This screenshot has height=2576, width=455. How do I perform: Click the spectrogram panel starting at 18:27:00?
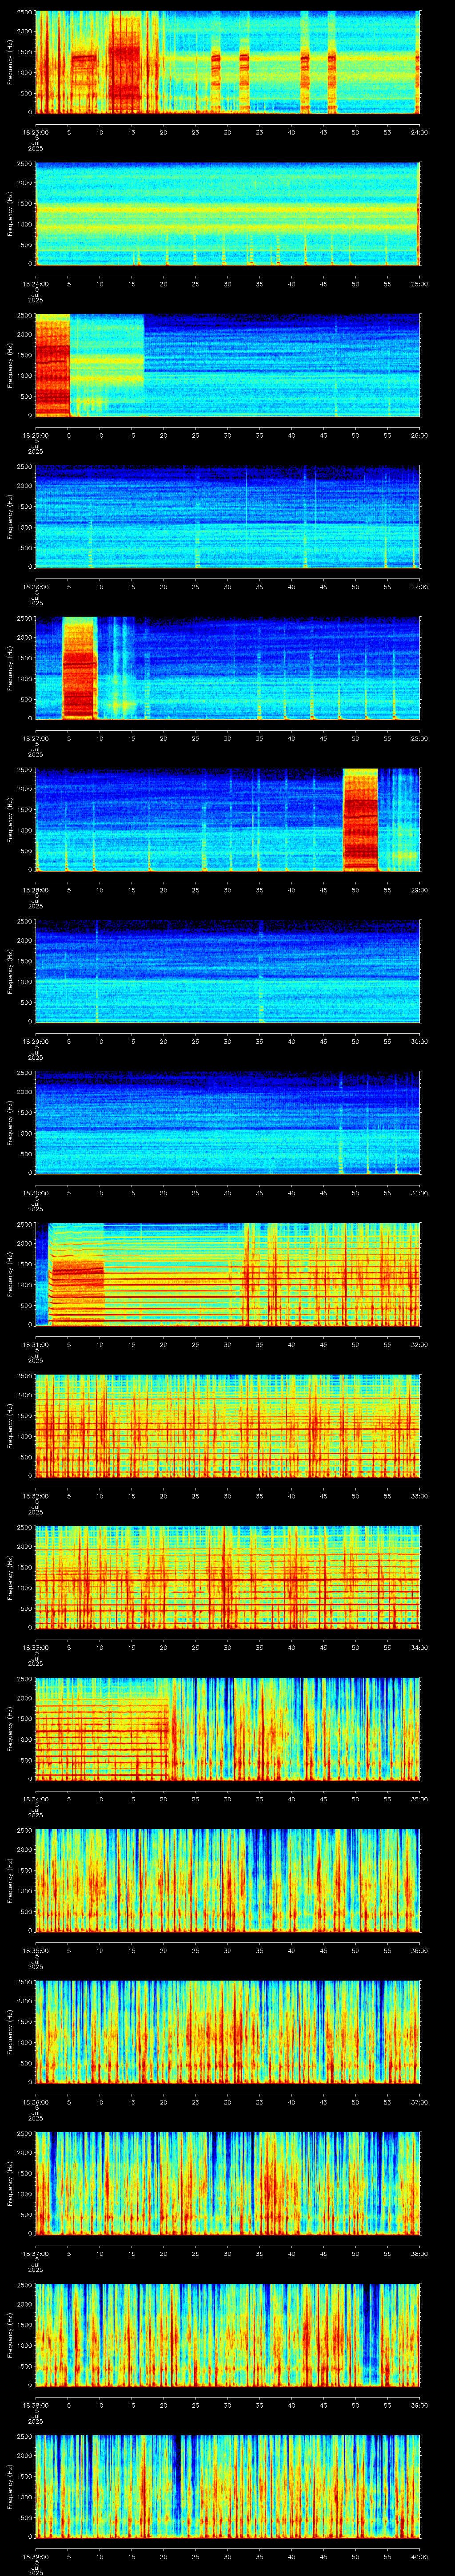pos(227,668)
